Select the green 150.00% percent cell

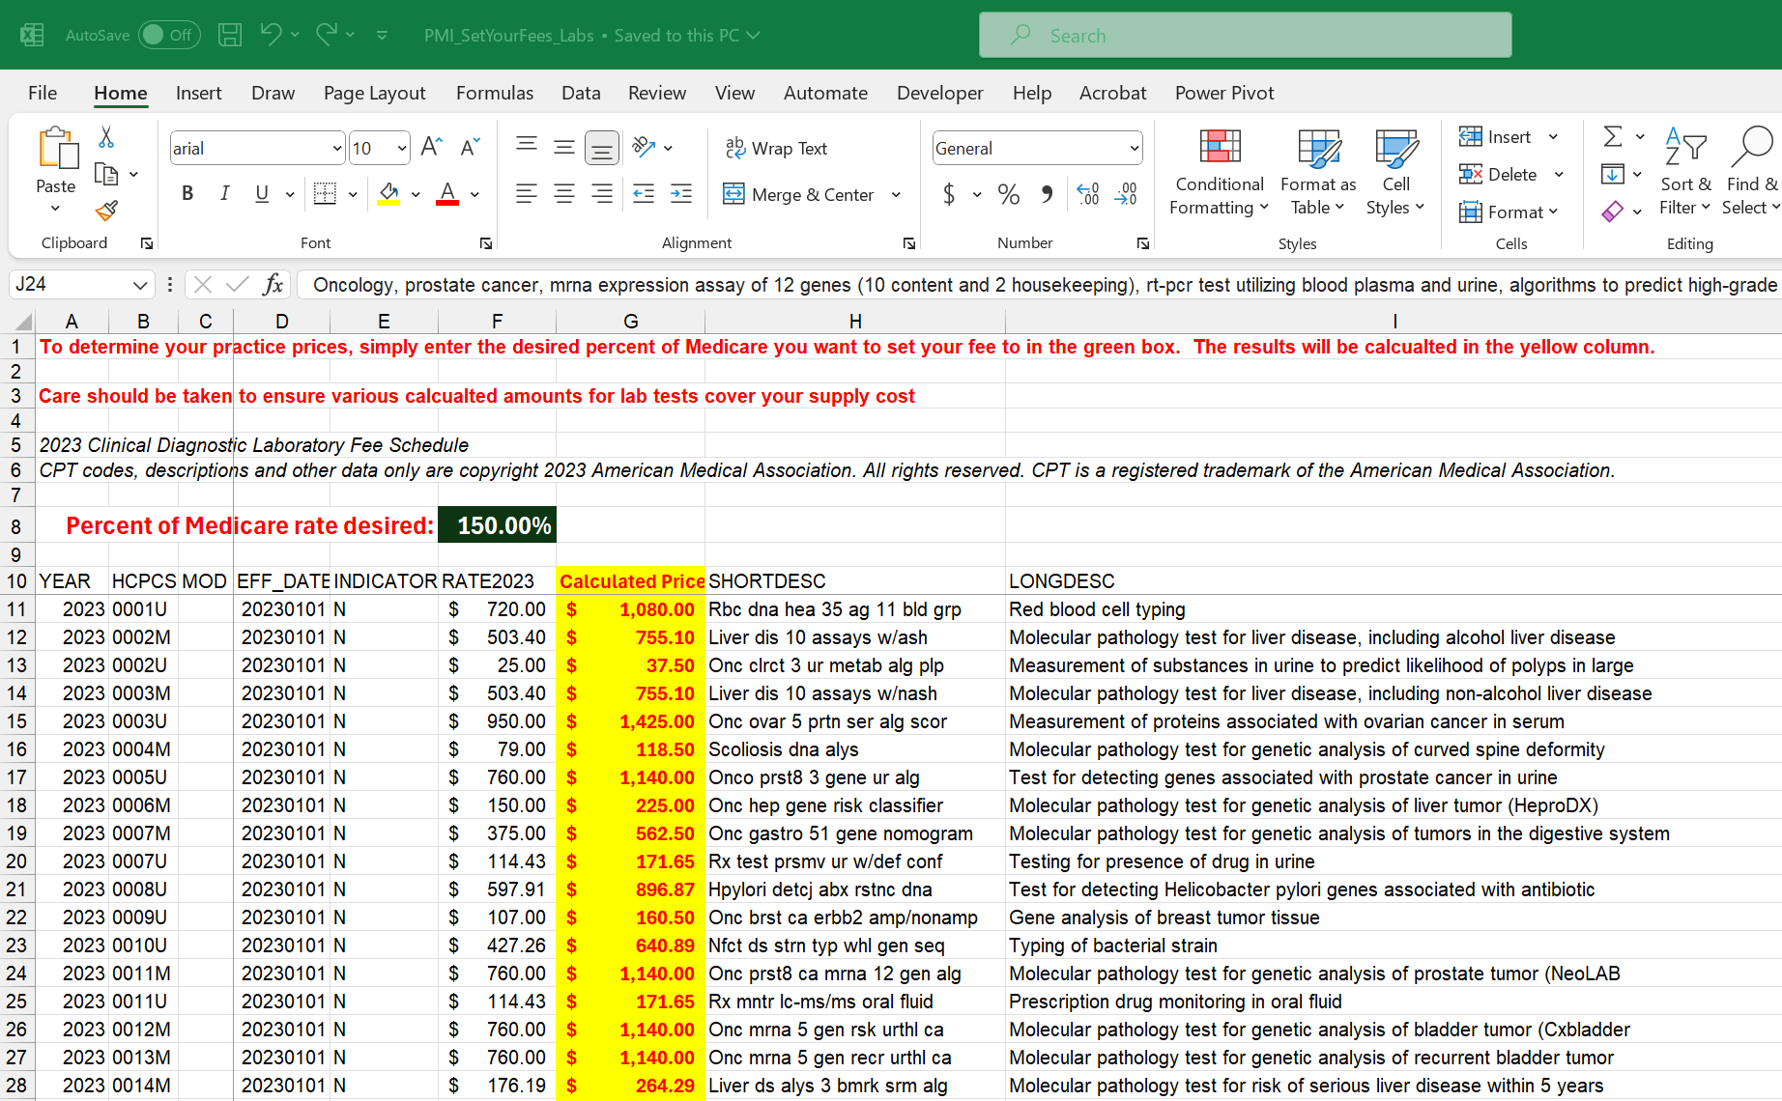(x=497, y=525)
